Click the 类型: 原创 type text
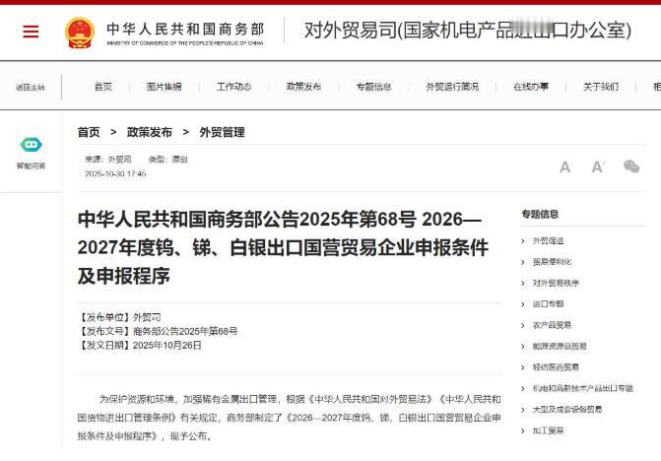Viewport: 661px width, 461px height. [167, 160]
